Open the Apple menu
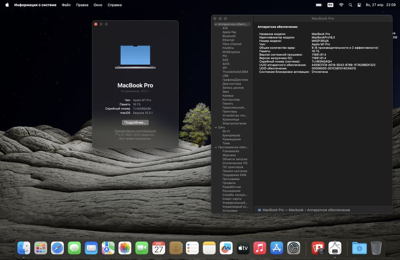Screen dimensions: 400x260 tap(7, 5)
